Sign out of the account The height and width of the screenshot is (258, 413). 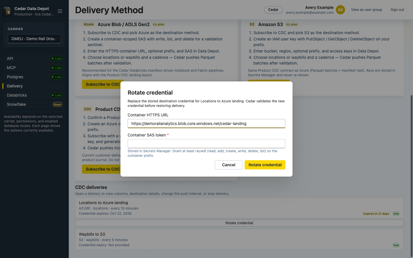(397, 10)
